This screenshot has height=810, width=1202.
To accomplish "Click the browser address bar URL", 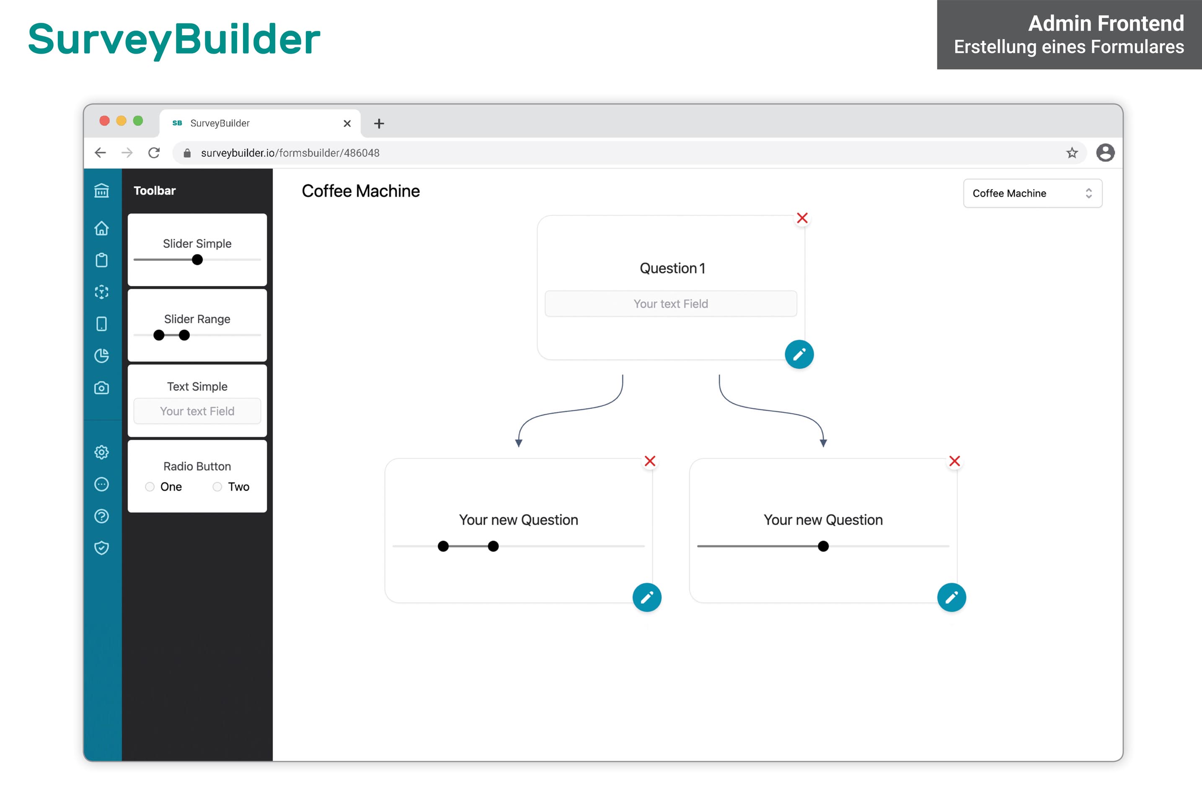I will [290, 153].
